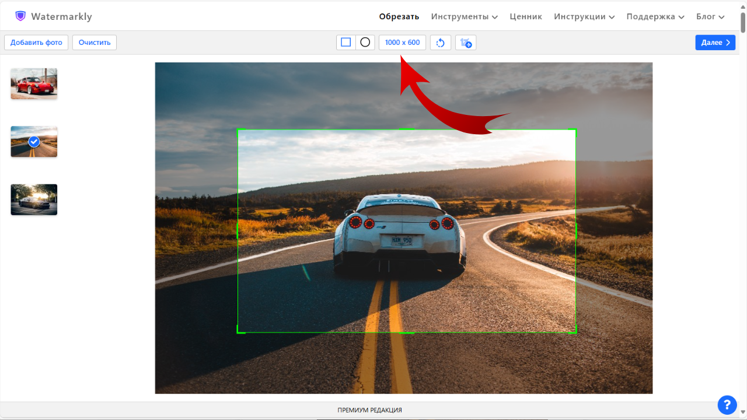Screen dimensions: 747x420
Task: Go to the Ценник page
Action: click(526, 16)
